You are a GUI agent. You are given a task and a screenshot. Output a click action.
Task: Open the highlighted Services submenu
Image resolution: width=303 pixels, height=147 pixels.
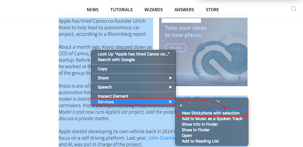pyautogui.click(x=133, y=102)
